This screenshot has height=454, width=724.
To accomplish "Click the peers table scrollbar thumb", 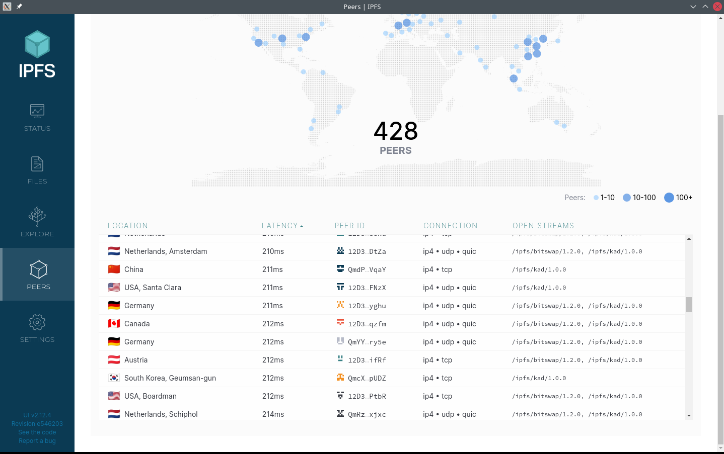I will click(x=689, y=305).
